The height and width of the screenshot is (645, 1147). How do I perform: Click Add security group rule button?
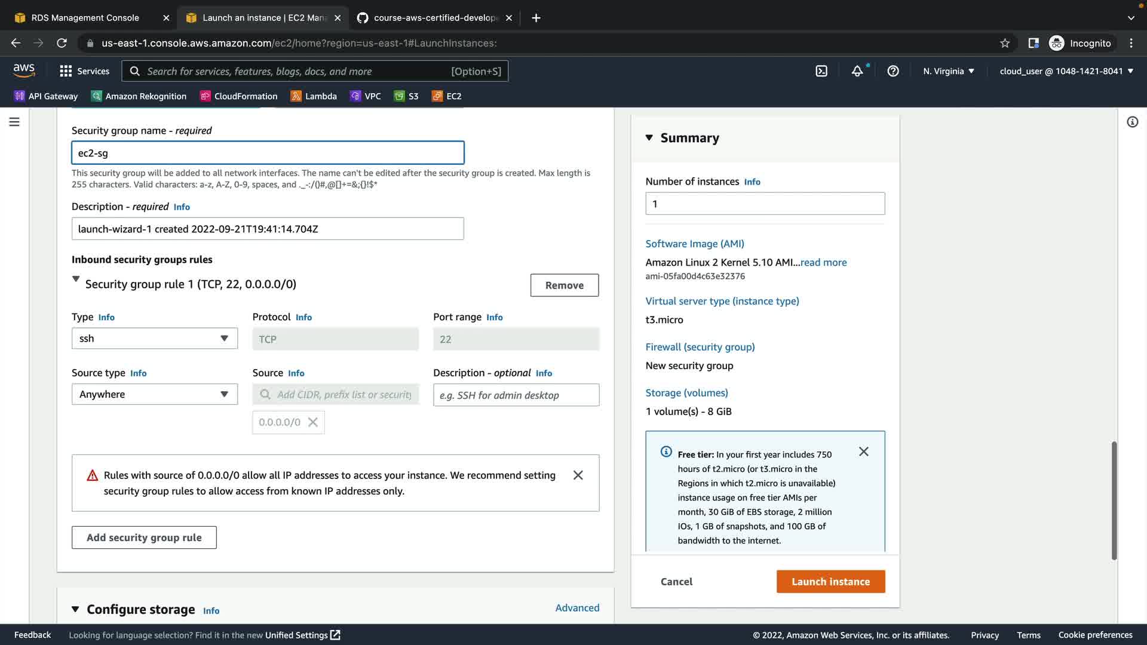(x=144, y=537)
